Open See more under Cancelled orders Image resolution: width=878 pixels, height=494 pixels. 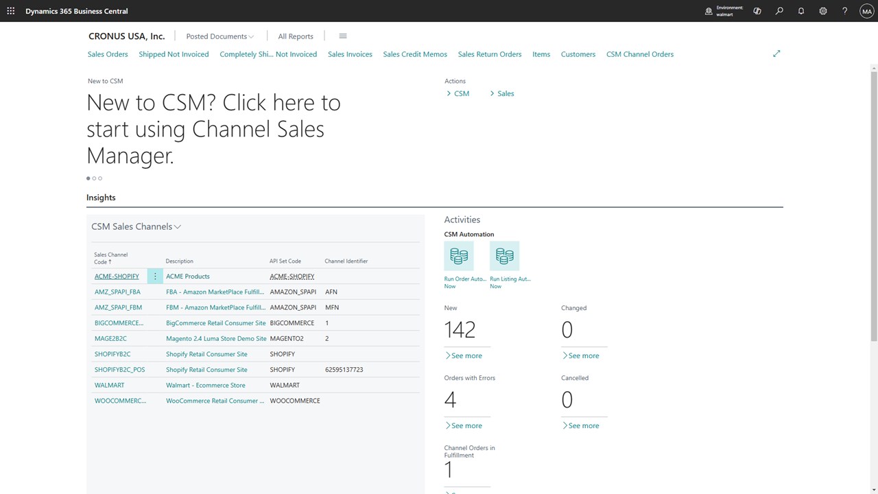coord(580,425)
